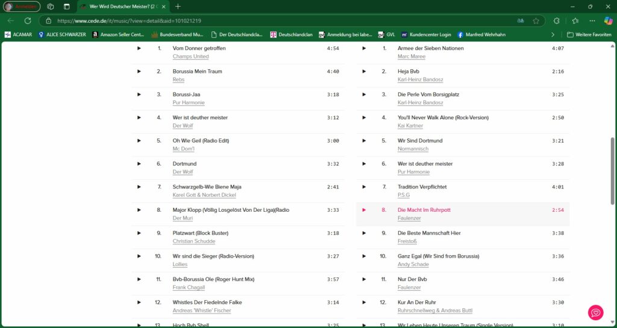Open artist link Karel Gott & Norbert Dickel
The width and height of the screenshot is (617, 328).
click(204, 195)
